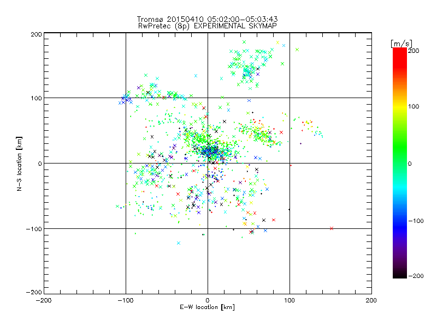
Task: Click the '[m/s]' colorbar unit label
Action: tap(401, 44)
